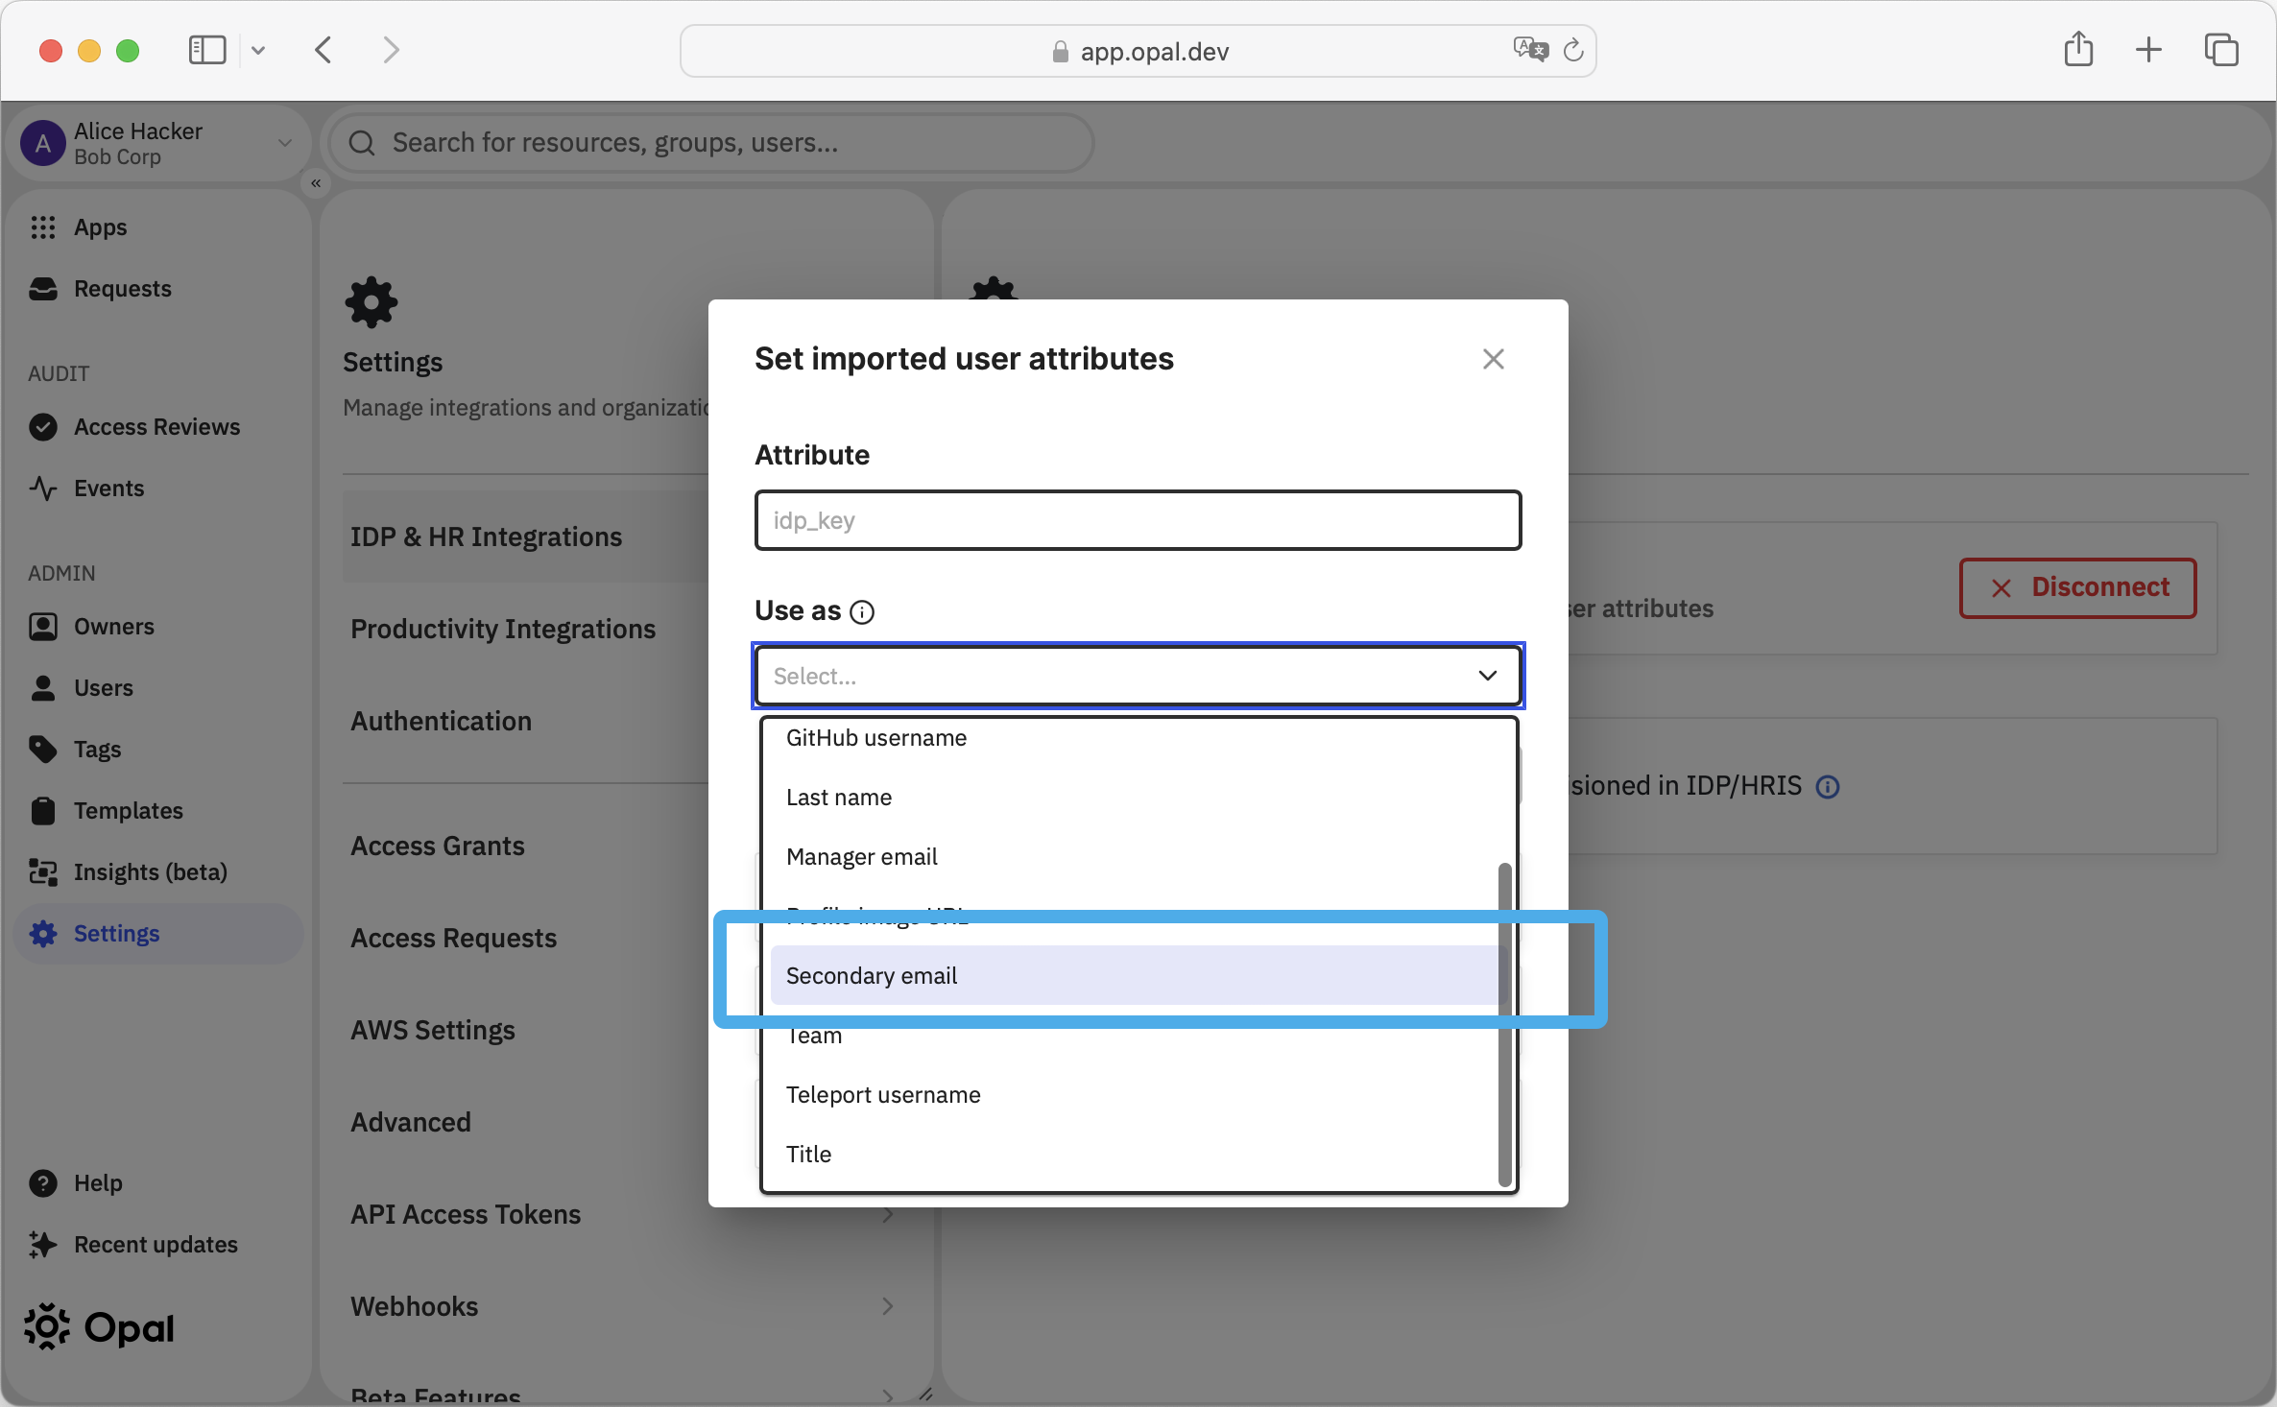
Task: Click the Templates clipboard icon
Action: click(43, 811)
